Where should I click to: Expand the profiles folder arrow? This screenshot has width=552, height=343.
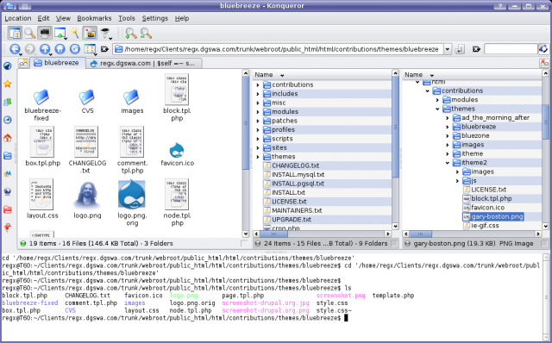[x=258, y=130]
